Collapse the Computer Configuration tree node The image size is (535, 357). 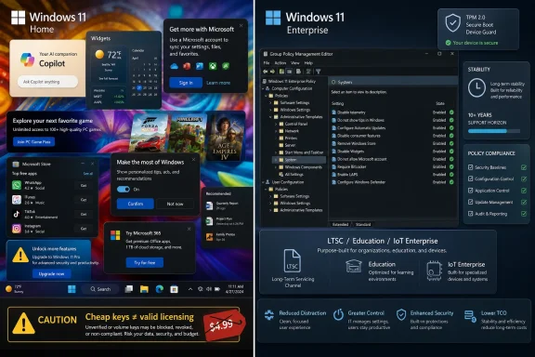point(264,88)
